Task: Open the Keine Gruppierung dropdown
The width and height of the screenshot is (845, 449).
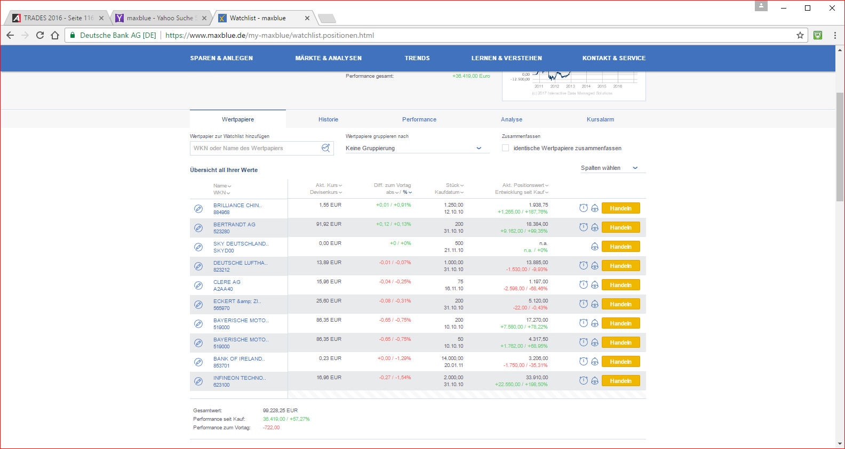Action: [x=416, y=148]
